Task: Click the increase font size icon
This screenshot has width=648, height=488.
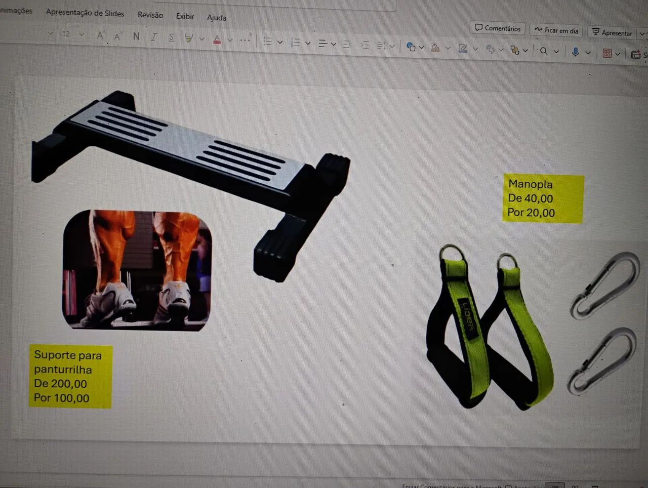Action: tap(100, 35)
